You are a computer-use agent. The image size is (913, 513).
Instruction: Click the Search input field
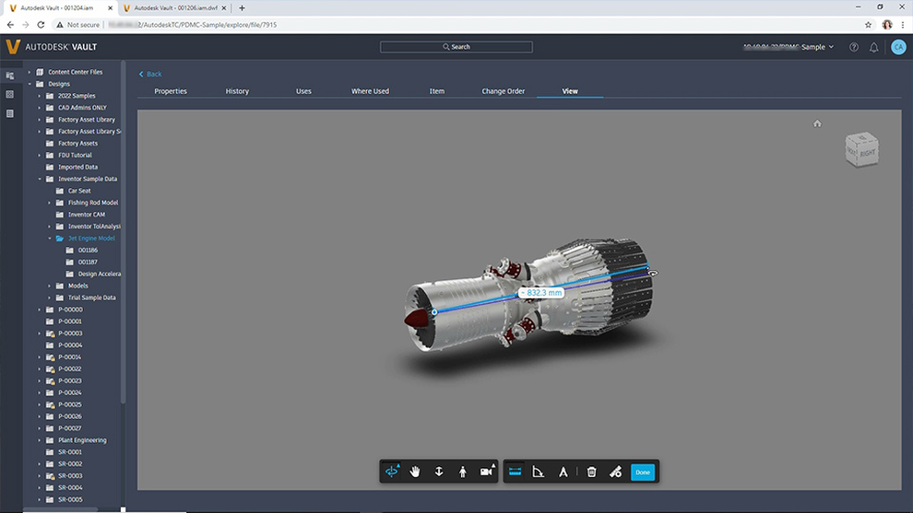(x=456, y=47)
